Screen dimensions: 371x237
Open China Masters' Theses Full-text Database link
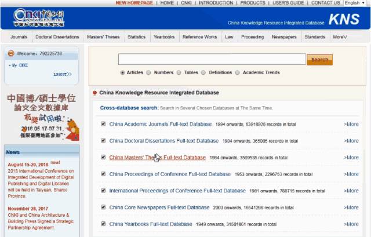[157, 158]
